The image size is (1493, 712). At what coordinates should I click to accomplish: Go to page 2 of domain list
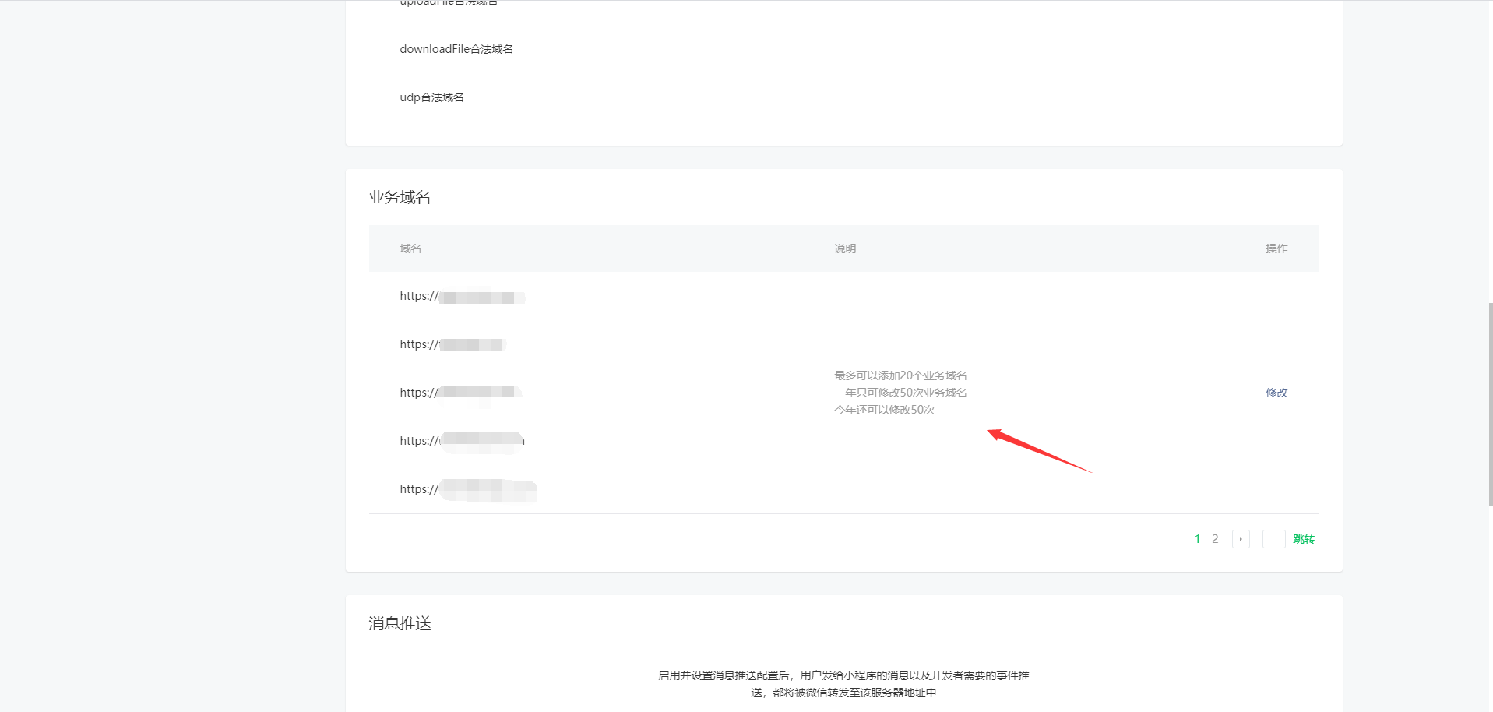[1215, 539]
